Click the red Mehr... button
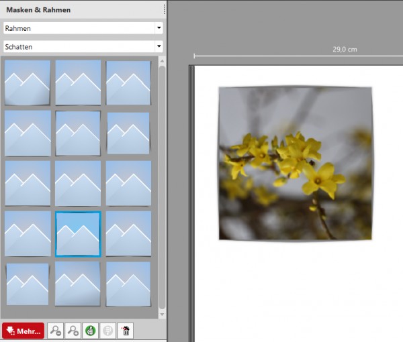This screenshot has width=403, height=342. pos(23,331)
